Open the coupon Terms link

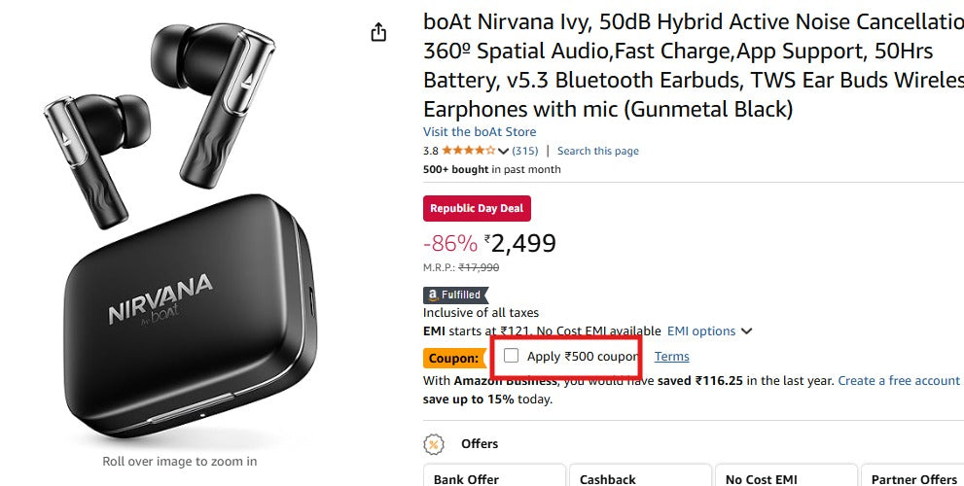coord(671,357)
